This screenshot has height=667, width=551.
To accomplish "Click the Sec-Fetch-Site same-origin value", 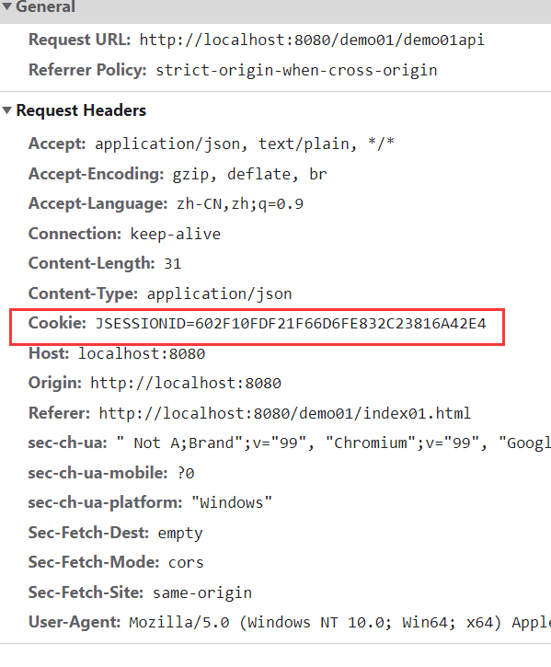I will [x=202, y=593].
